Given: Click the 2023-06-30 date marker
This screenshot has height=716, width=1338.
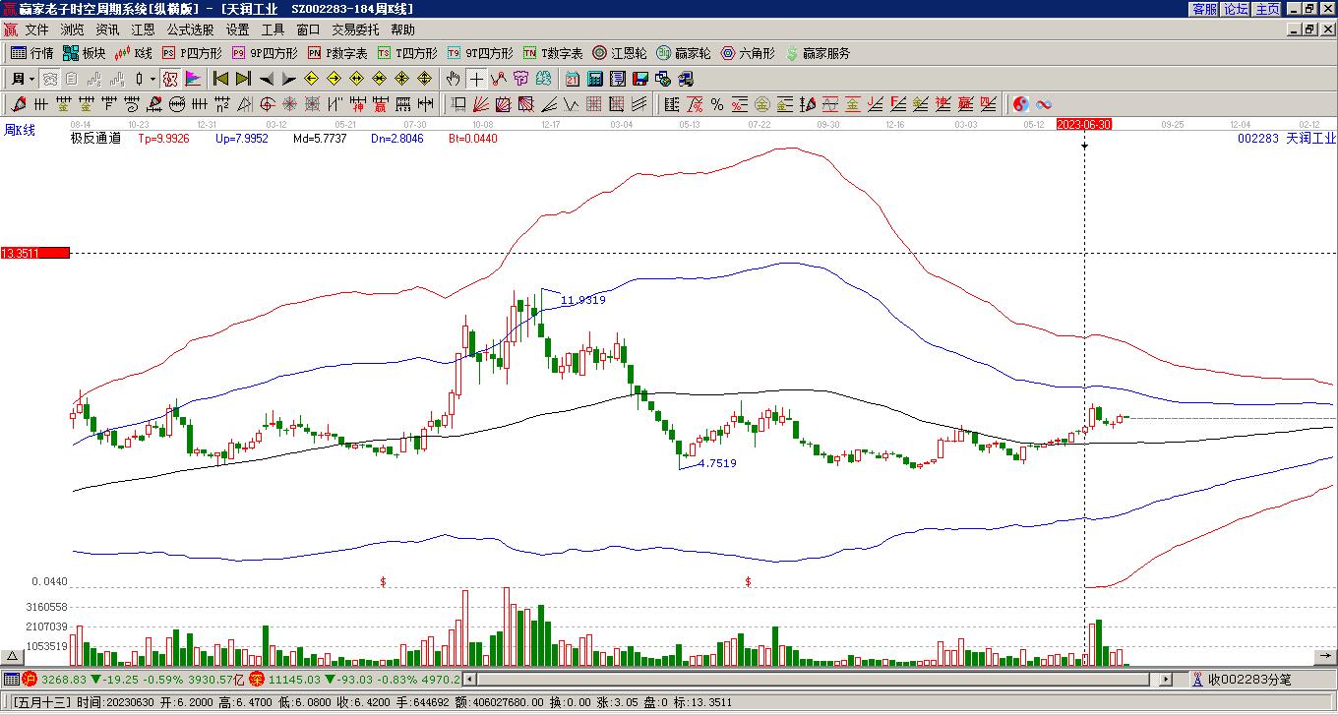Looking at the screenshot, I should pyautogui.click(x=1084, y=125).
